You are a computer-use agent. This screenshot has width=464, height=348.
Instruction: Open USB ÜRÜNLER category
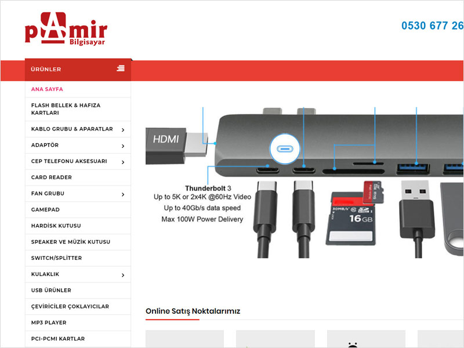(51, 291)
